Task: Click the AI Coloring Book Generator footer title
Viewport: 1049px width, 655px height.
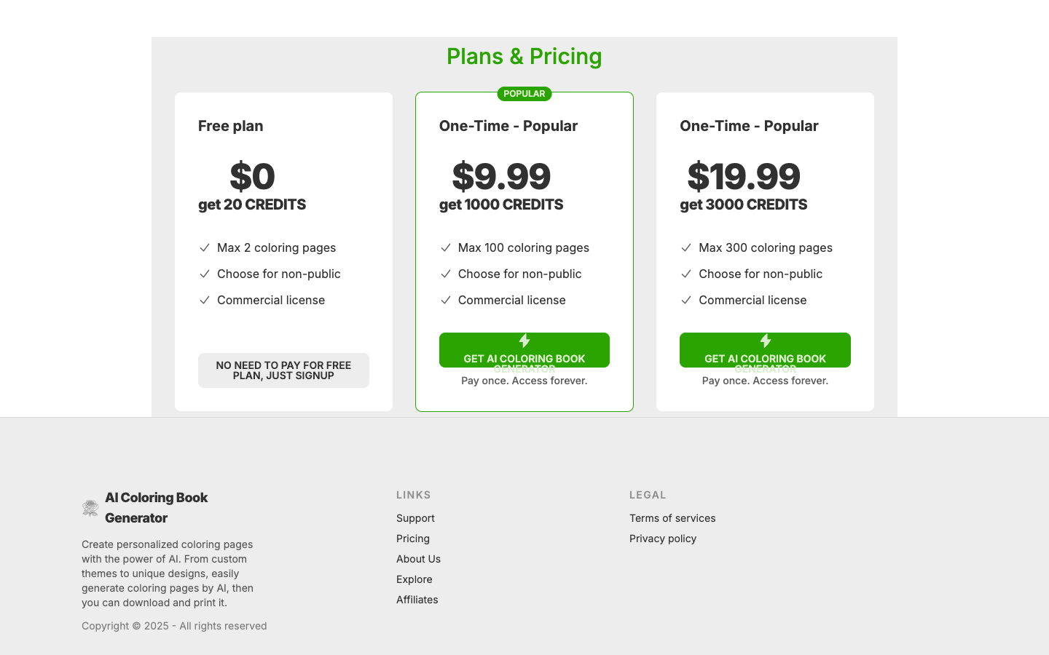Action: pos(157,508)
